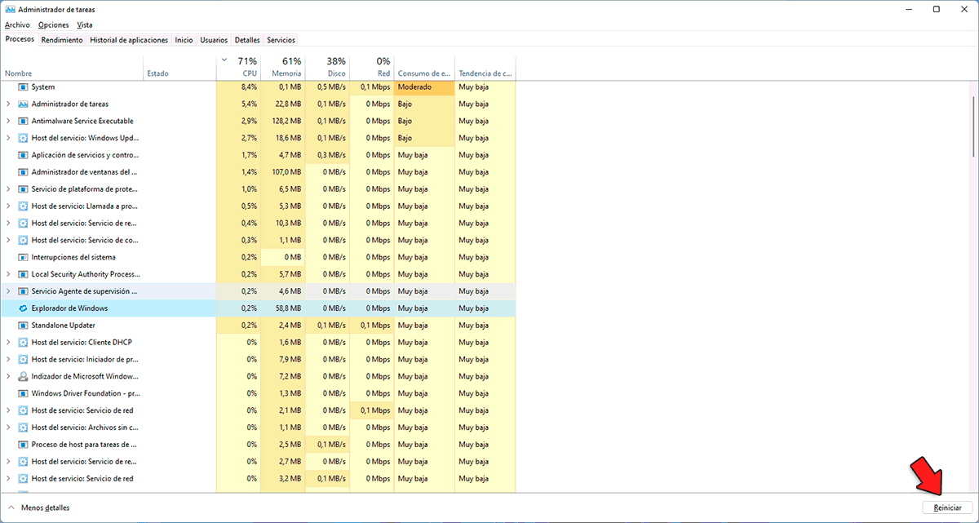Select the Procesos tab
The width and height of the screenshot is (979, 523).
click(x=20, y=39)
